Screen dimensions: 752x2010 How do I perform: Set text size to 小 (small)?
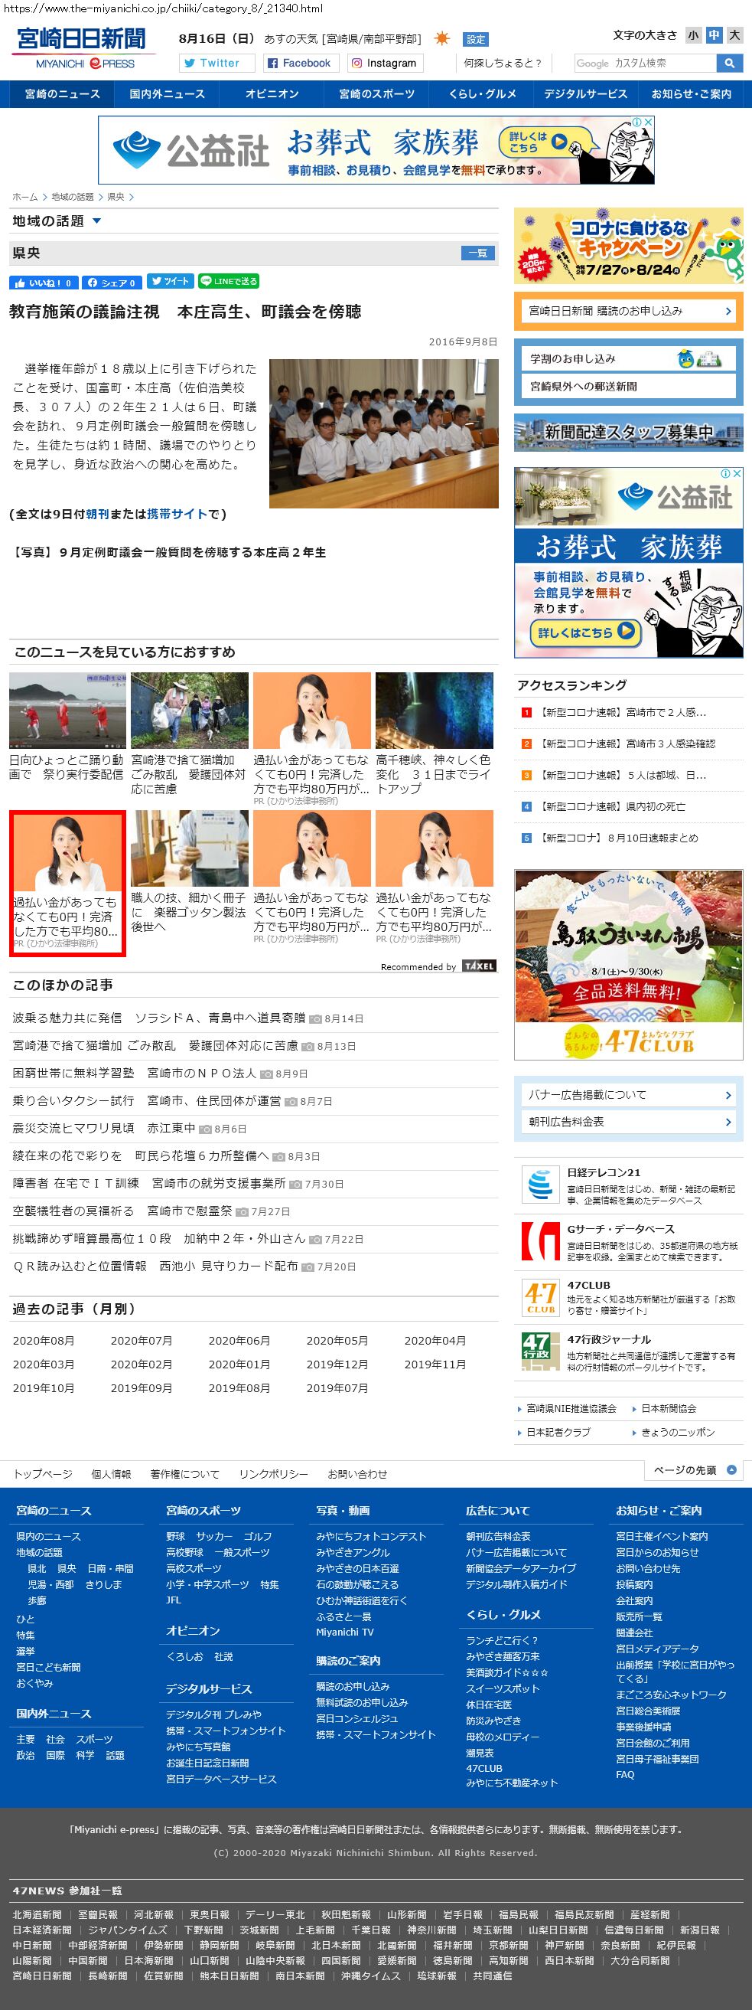693,35
